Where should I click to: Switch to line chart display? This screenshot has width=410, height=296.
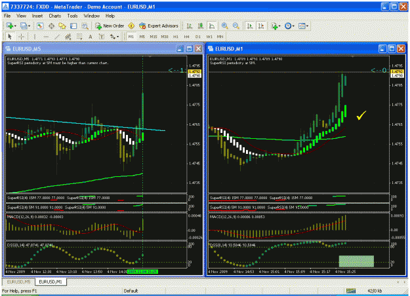(x=212, y=26)
